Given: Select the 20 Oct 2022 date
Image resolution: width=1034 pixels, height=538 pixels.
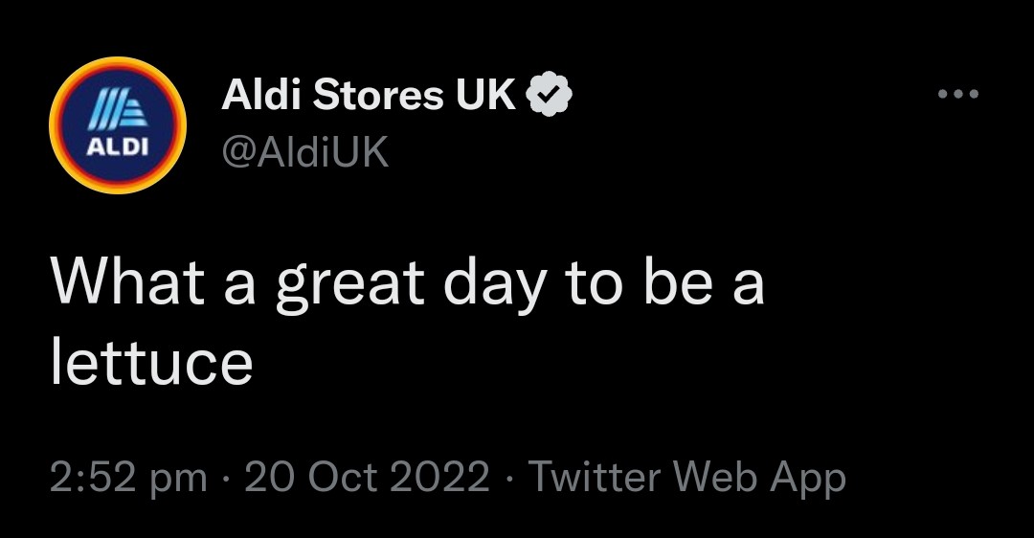Looking at the screenshot, I should pyautogui.click(x=367, y=477).
